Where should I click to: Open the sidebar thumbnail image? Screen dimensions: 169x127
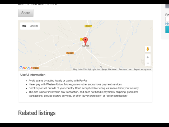pos(167,6)
